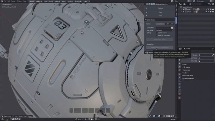Pin the Scene properties with pin icon

(x=213, y=49)
